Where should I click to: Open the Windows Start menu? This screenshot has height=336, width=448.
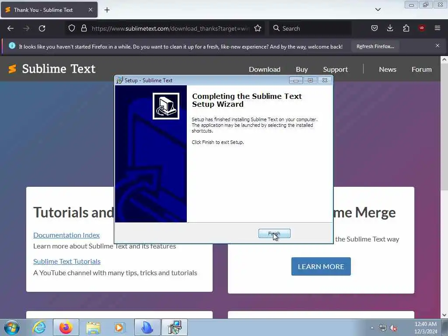[x=12, y=328]
